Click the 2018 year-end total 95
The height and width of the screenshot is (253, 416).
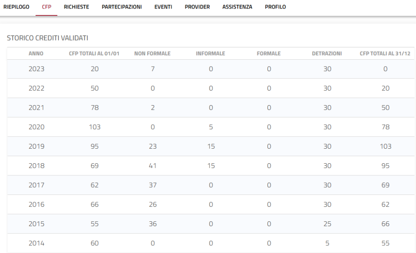click(386, 166)
